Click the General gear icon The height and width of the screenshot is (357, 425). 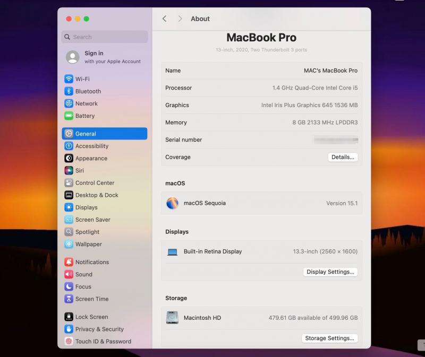point(69,134)
